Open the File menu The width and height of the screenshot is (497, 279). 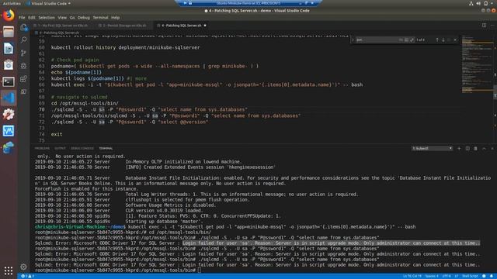point(22,18)
